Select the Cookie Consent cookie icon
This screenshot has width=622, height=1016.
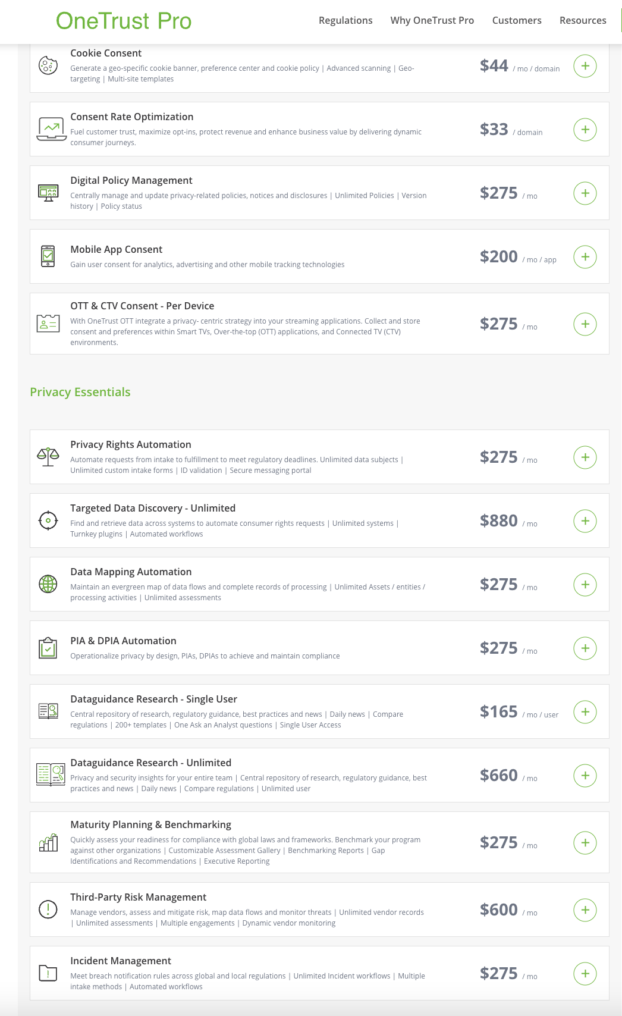(46, 65)
